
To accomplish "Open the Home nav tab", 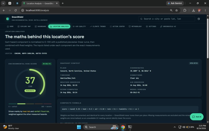I will tap(10, 27).
